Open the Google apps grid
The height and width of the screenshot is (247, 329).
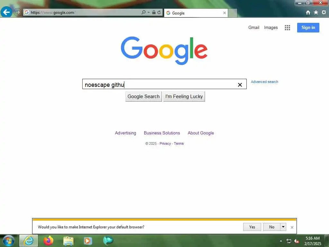pos(287,28)
